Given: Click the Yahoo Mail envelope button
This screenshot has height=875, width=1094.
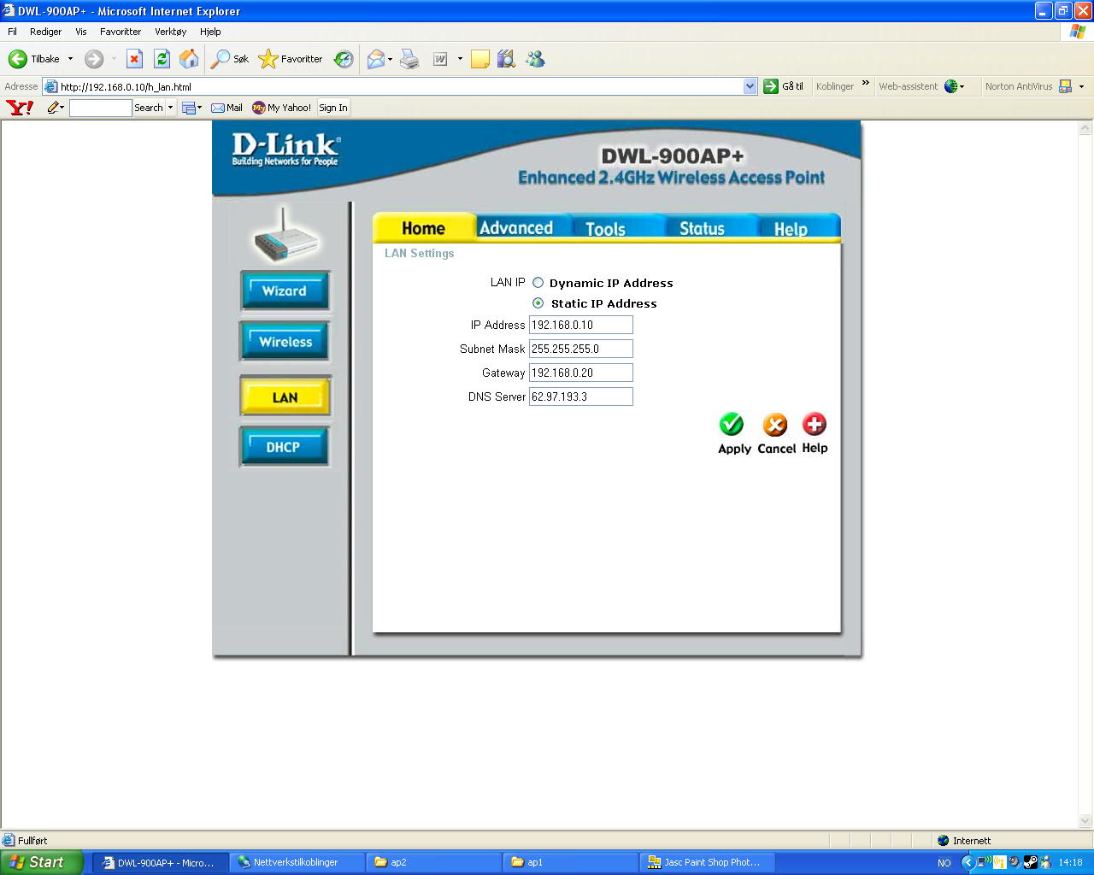Looking at the screenshot, I should pos(226,108).
